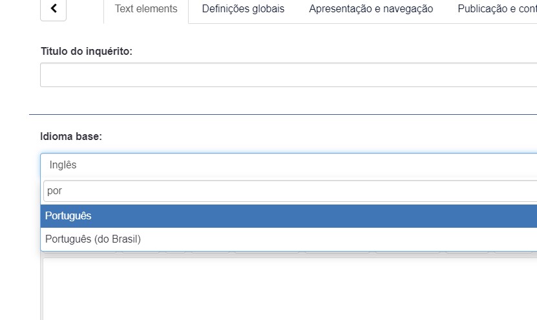This screenshot has height=320, width=537.
Task: Switch to the Text elements tab
Action: pos(146,9)
